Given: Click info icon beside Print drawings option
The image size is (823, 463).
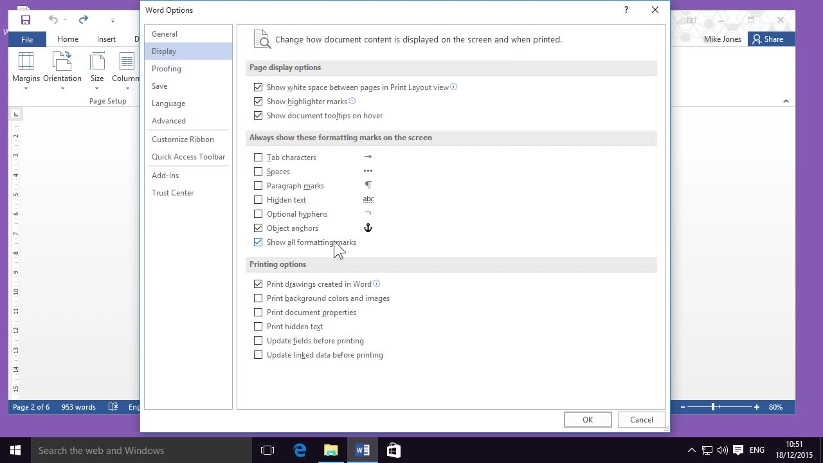Looking at the screenshot, I should (x=377, y=284).
